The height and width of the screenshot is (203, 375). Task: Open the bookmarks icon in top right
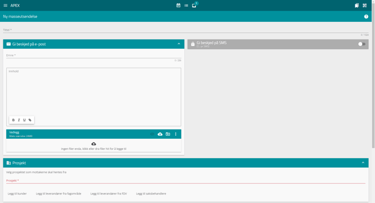(x=357, y=6)
